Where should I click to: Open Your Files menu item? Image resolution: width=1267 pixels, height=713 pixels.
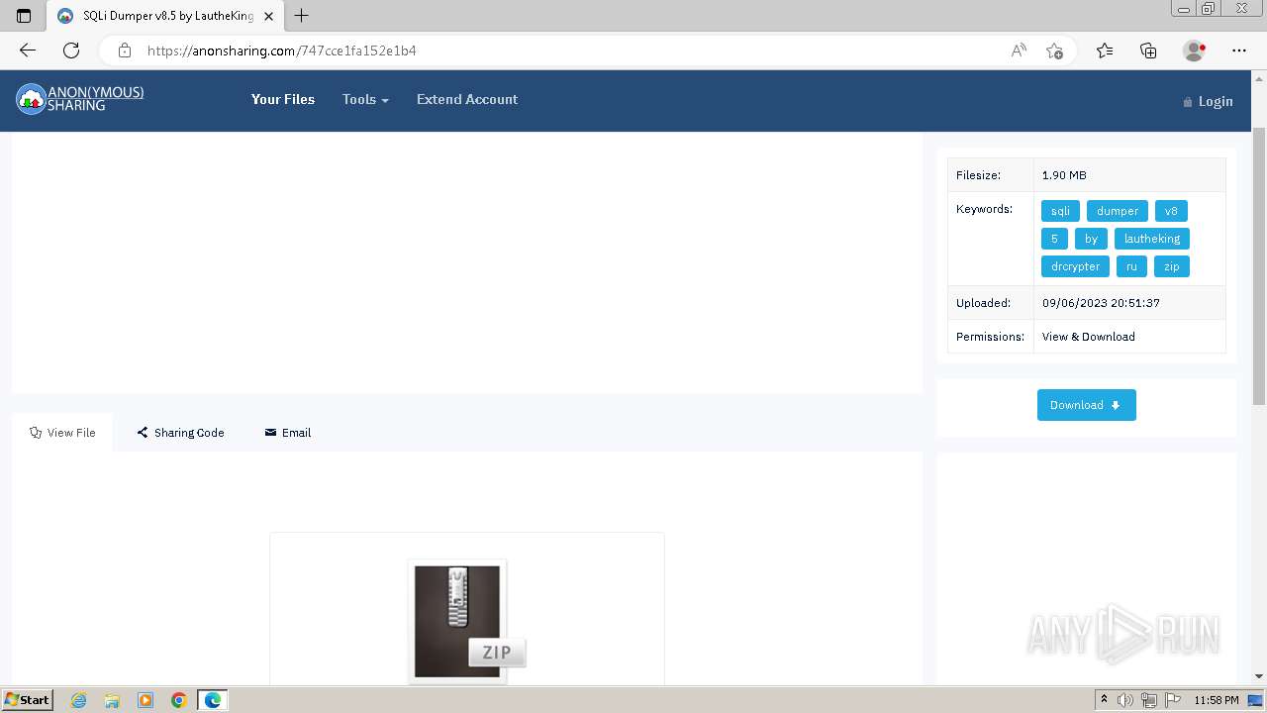283,99
